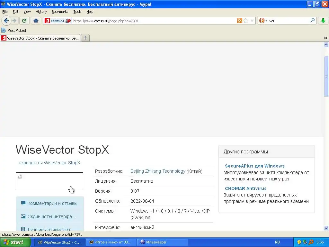Open 'скриншоты WiseVector StopX' link
This screenshot has width=329, height=247.
coord(50,163)
